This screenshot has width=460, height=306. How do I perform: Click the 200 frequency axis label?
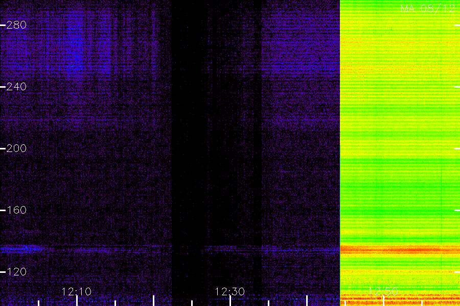(16, 148)
